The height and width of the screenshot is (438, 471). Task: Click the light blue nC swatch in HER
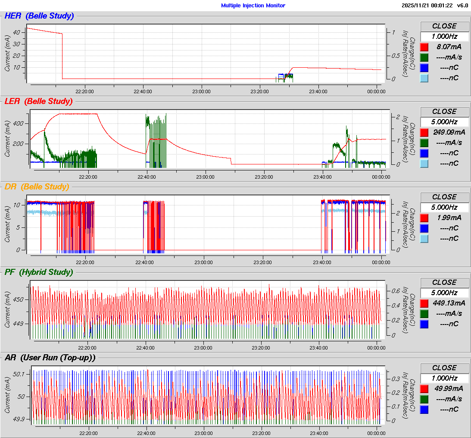[424, 78]
